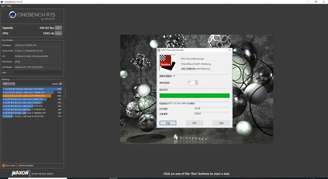Click the AIXSPONZA logo in render
The height and width of the screenshot is (179, 328).
[x=191, y=138]
